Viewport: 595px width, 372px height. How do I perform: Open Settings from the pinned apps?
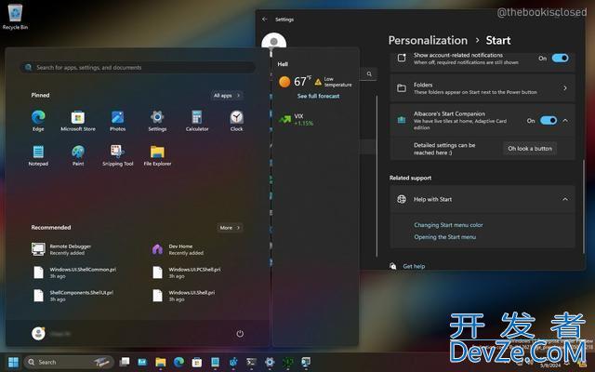pyautogui.click(x=157, y=120)
